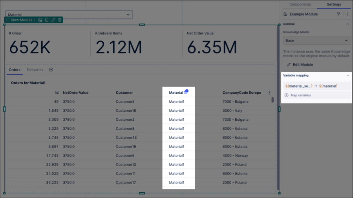Click the Edit Module button

(x=300, y=65)
